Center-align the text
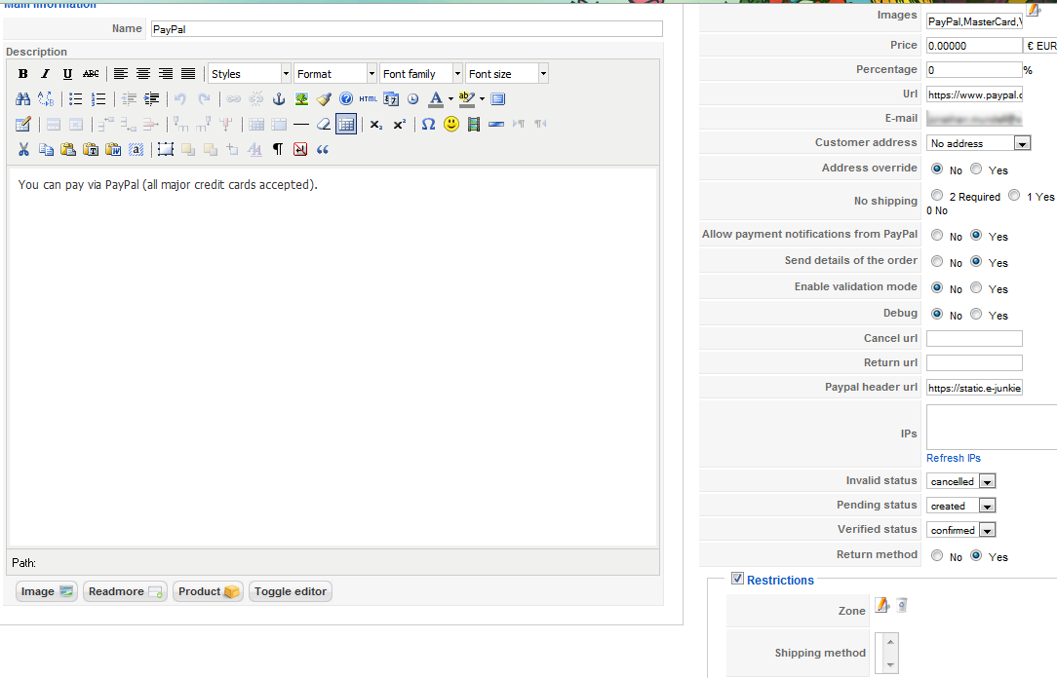Image resolution: width=1057 pixels, height=678 pixels. (x=143, y=74)
